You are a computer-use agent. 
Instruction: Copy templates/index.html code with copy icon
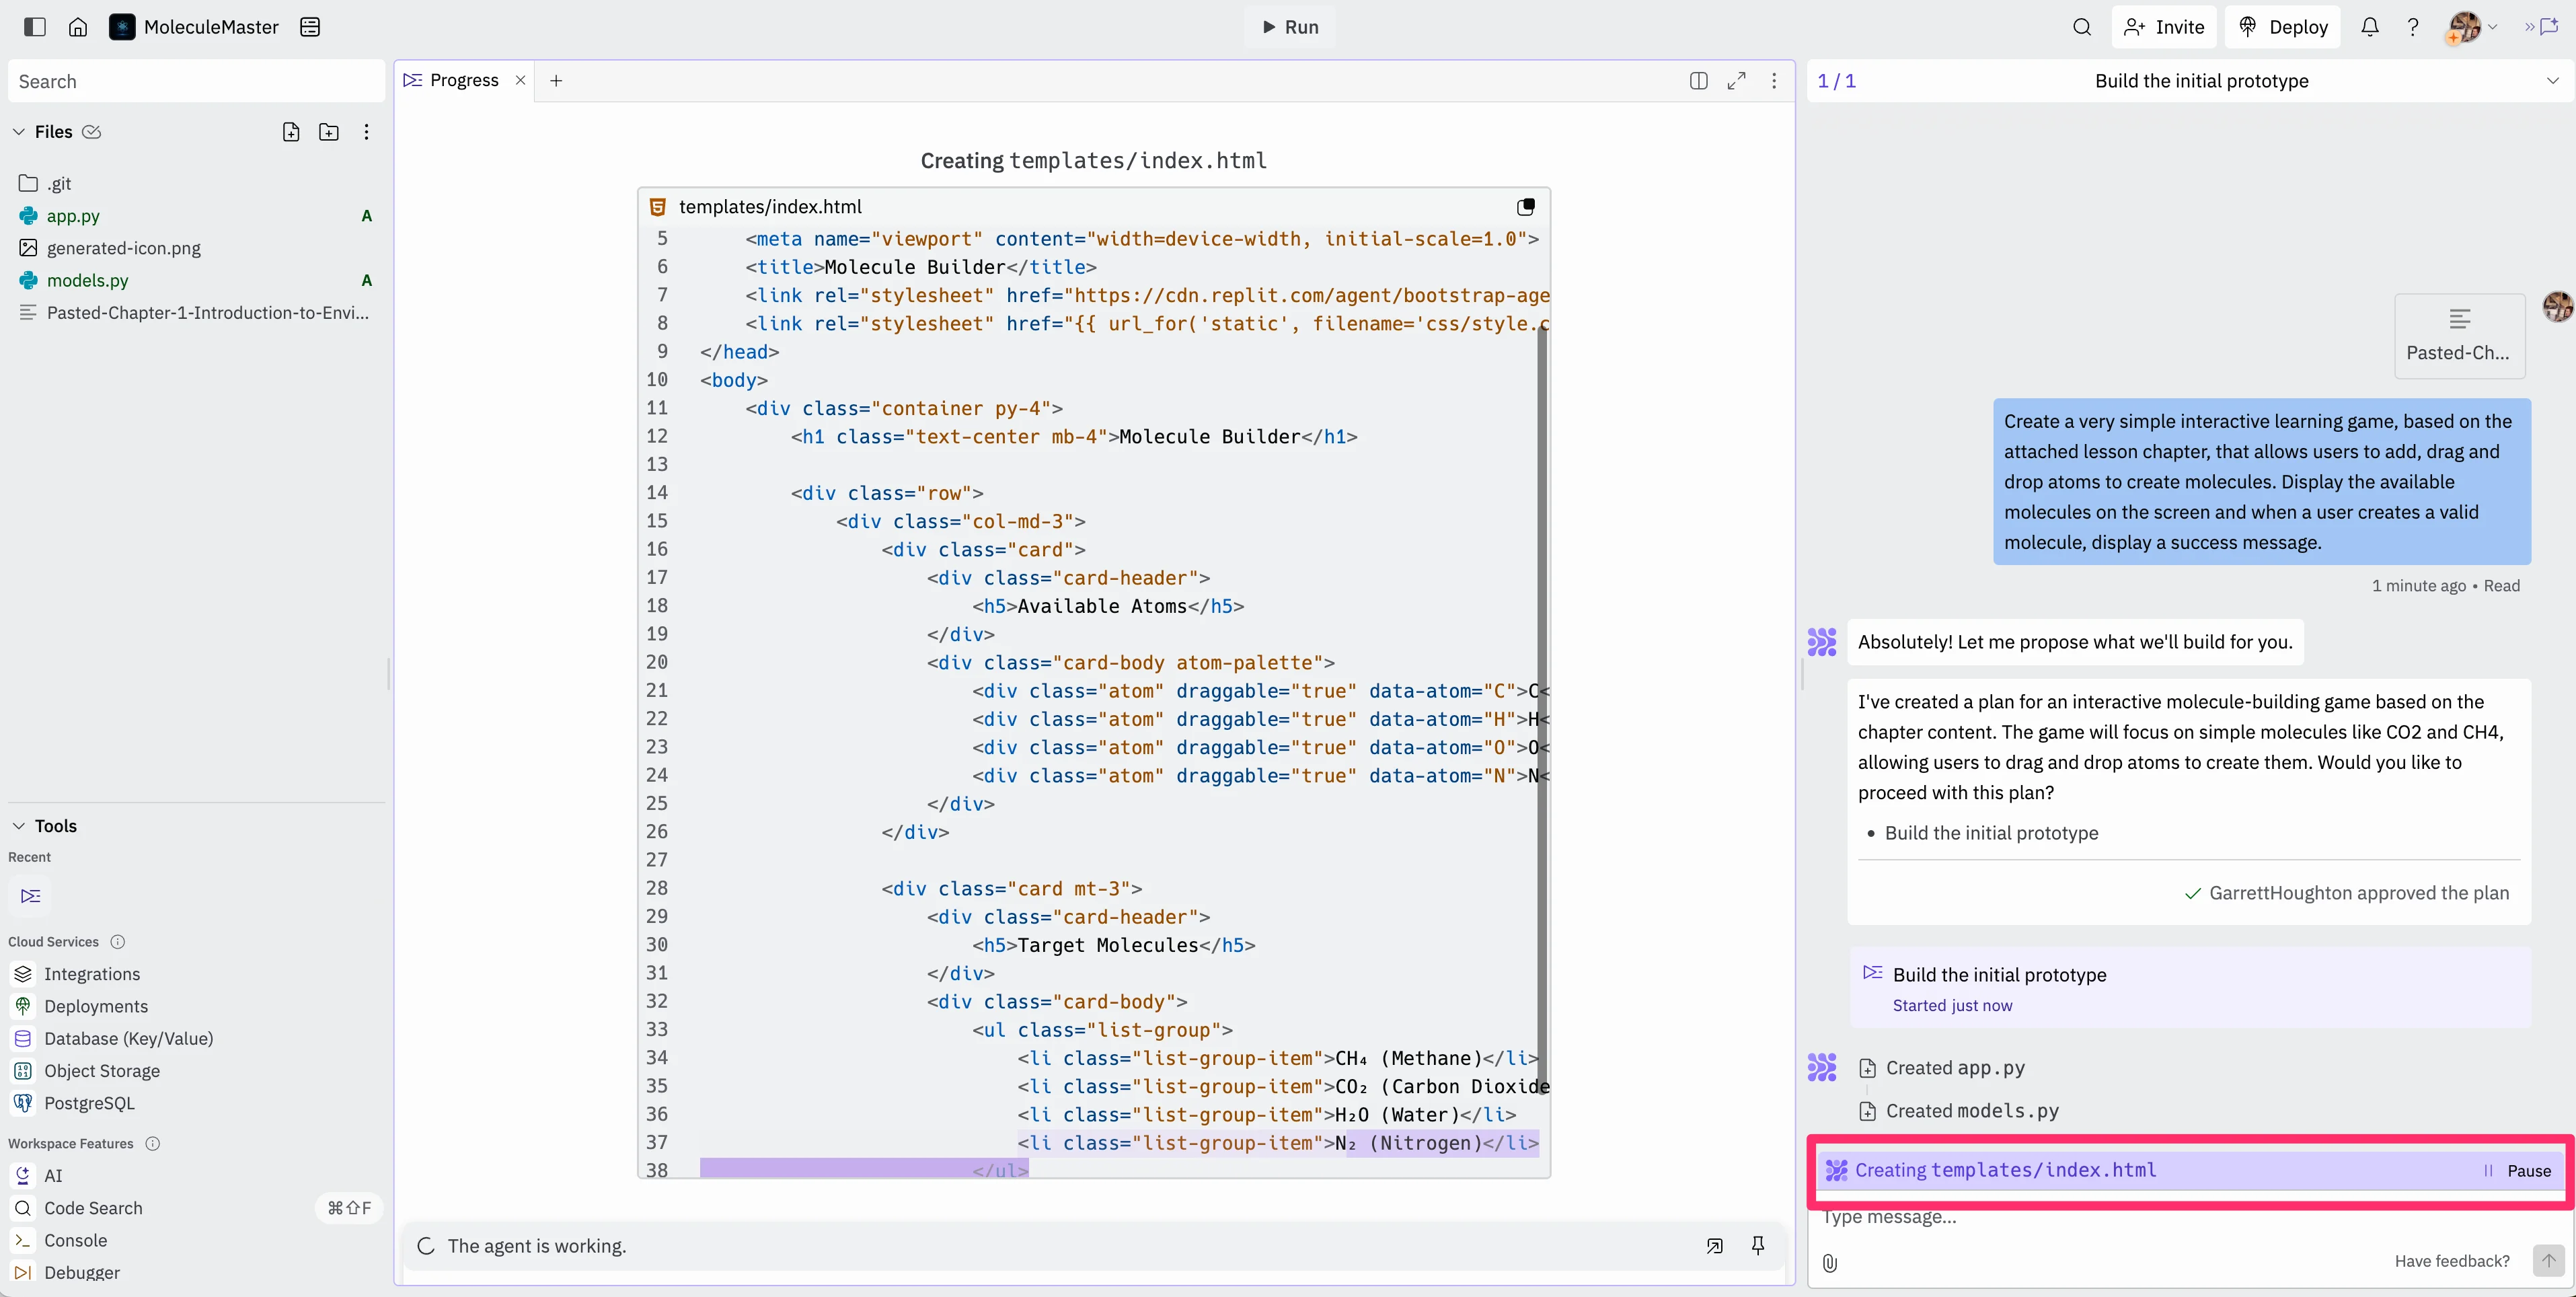(x=1525, y=207)
